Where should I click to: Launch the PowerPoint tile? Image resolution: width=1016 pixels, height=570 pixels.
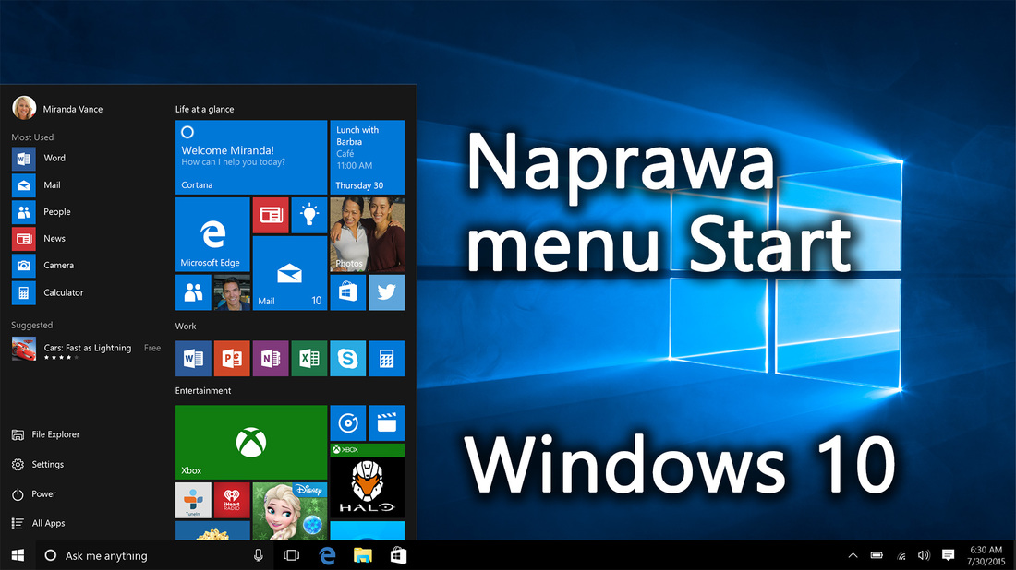[232, 359]
